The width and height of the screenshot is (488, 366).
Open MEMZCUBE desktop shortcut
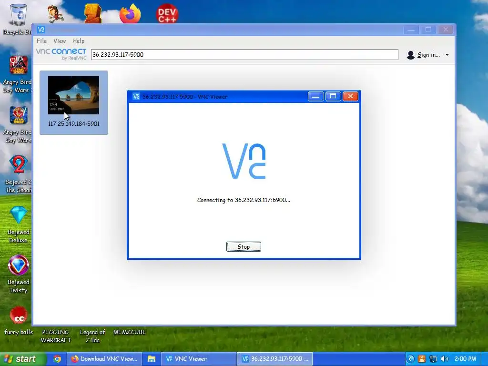130,332
